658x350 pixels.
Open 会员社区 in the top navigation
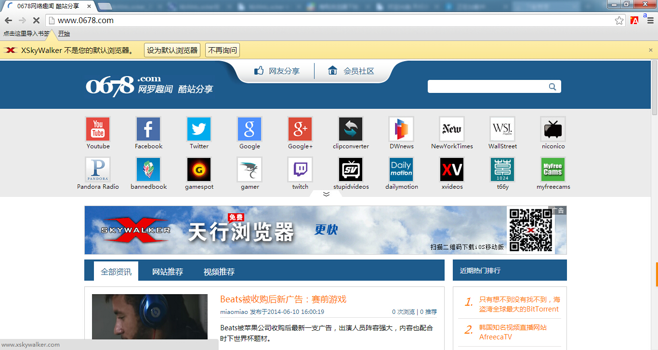point(351,71)
